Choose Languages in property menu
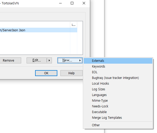157x133 pixels. pos(118,95)
